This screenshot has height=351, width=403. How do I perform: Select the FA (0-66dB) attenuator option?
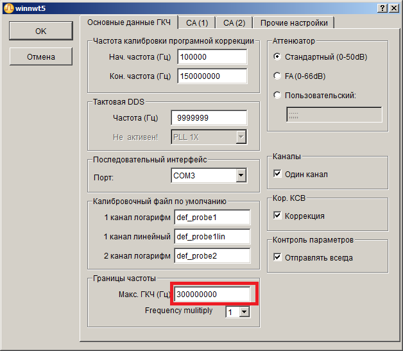click(277, 76)
